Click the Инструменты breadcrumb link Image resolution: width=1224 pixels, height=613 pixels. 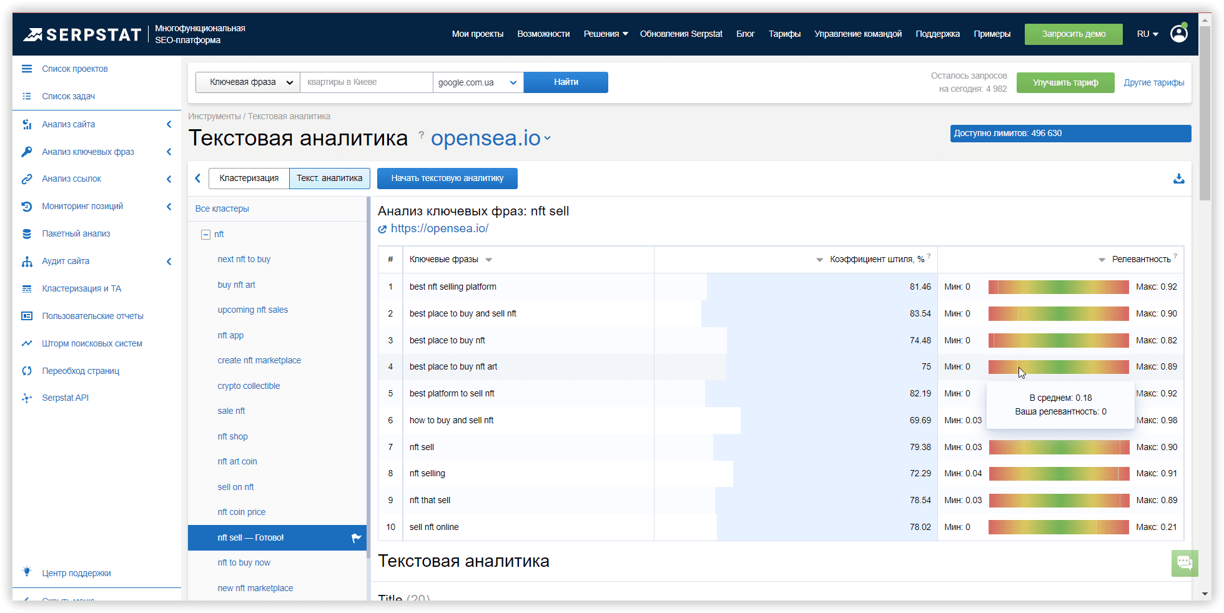pyautogui.click(x=214, y=116)
